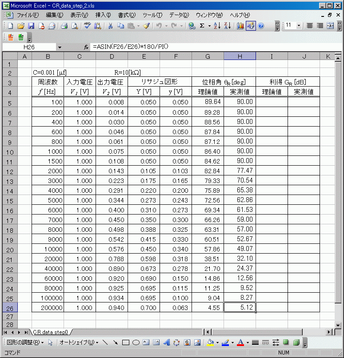Click the Fill Color paint bucket swatch
Viewport: 344px width, 358px height.
pos(210,342)
